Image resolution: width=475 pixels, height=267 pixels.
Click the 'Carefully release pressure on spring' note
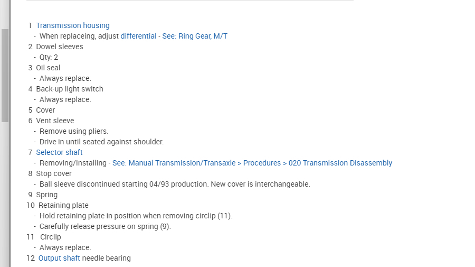[x=105, y=226]
